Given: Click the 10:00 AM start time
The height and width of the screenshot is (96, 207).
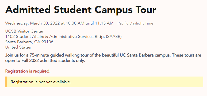Looking at the screenshot, I should pos(75,23).
